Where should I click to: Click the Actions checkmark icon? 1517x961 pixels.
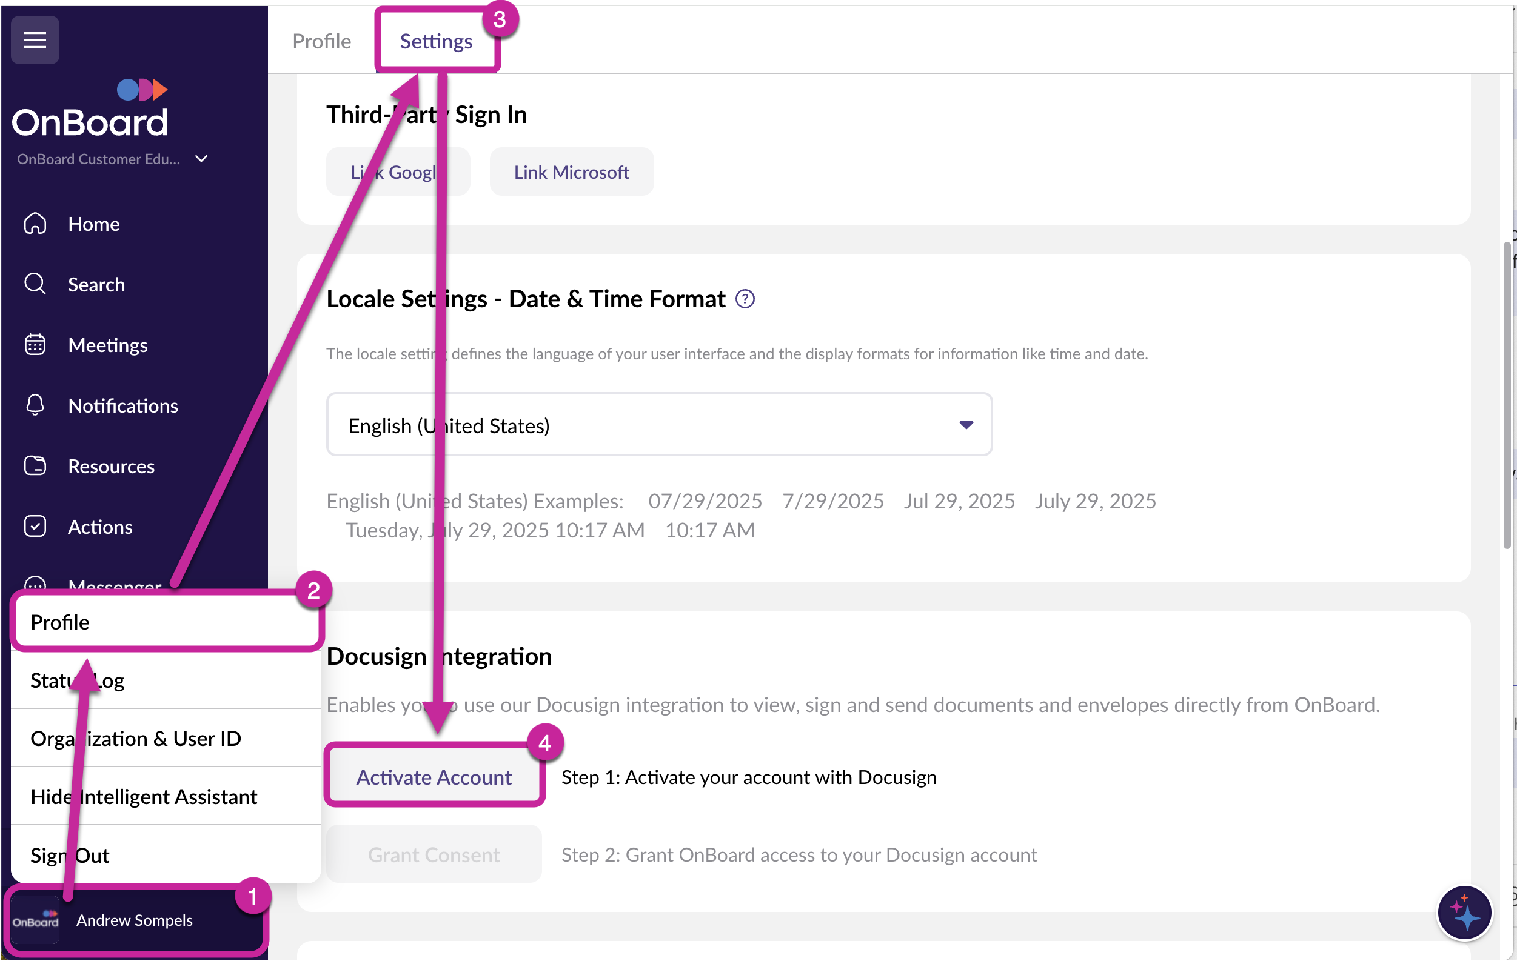point(35,527)
